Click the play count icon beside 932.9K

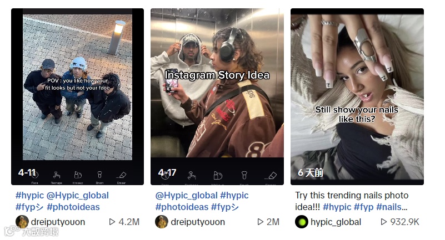384,222
